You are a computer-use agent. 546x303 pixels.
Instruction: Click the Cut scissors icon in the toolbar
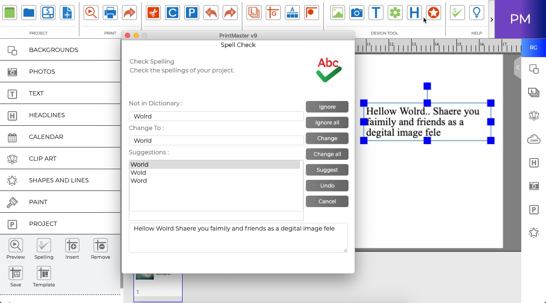(153, 12)
